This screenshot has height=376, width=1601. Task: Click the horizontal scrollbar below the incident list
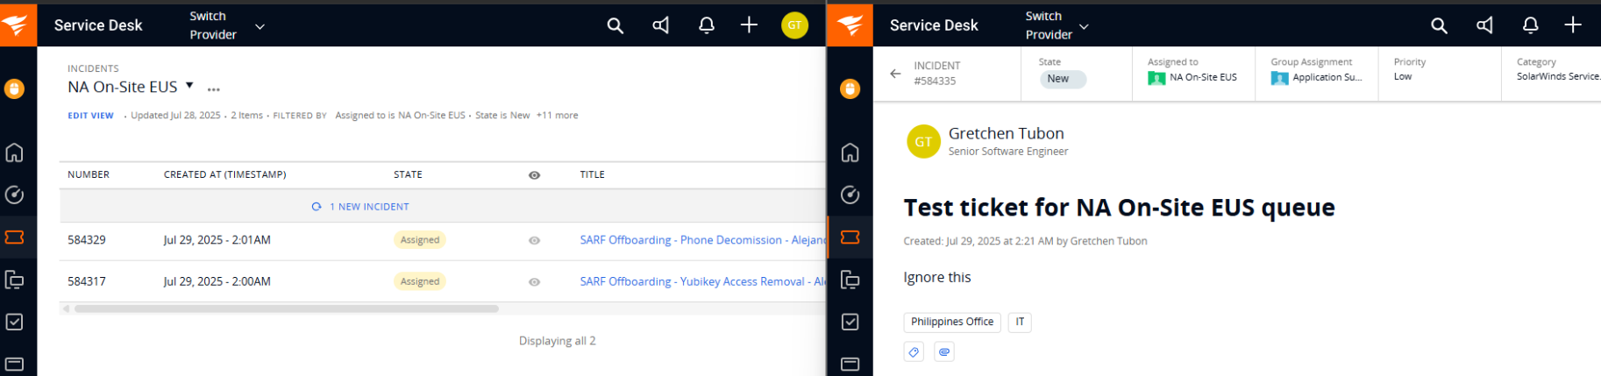click(287, 309)
